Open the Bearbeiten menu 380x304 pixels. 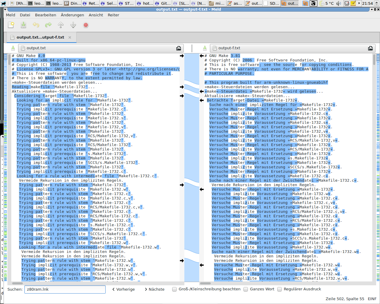tap(45, 15)
